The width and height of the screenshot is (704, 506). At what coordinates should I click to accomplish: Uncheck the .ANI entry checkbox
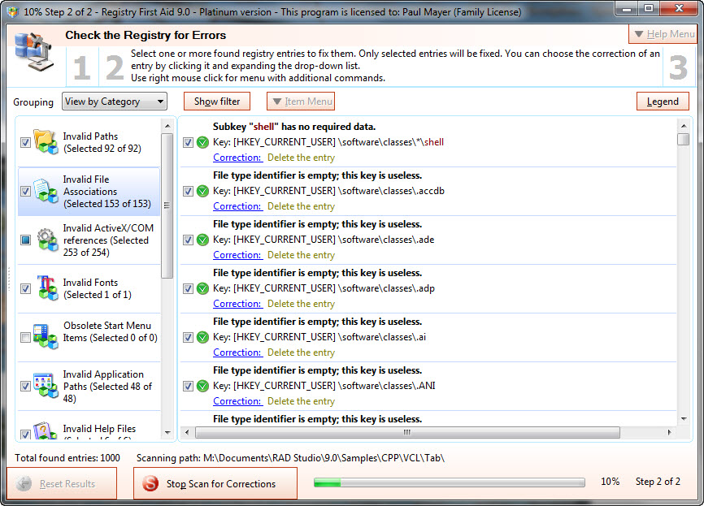click(188, 386)
